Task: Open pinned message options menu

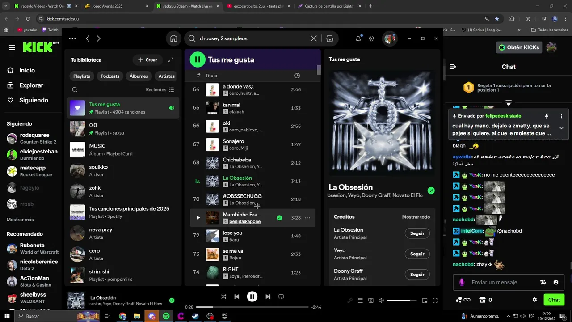Action: pos(561,116)
